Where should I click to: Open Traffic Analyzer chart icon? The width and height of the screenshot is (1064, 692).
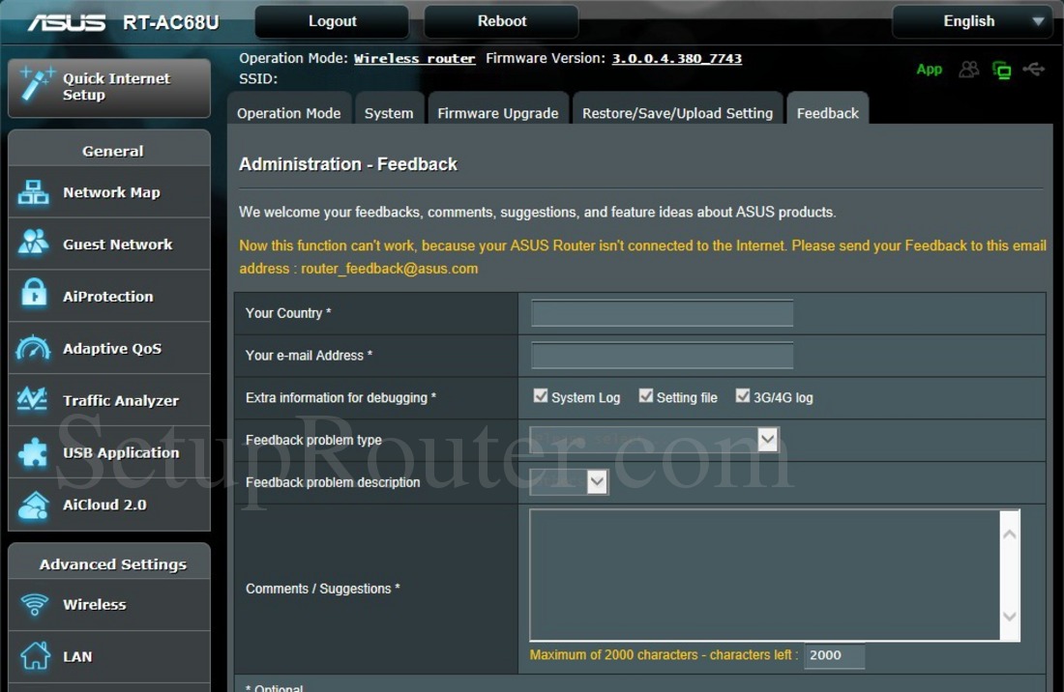(x=32, y=399)
